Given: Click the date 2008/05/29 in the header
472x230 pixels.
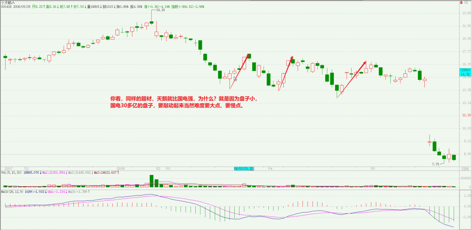Looking at the screenshot, I should (x=21, y=6).
